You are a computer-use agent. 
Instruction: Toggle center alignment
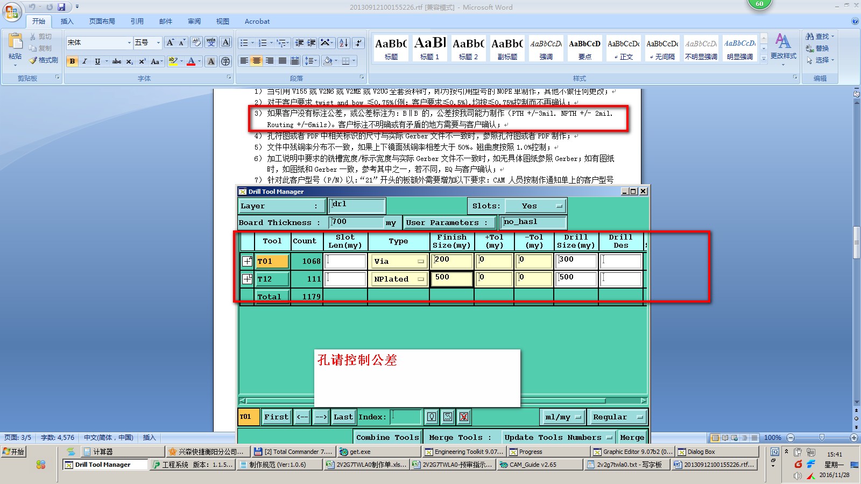click(257, 61)
